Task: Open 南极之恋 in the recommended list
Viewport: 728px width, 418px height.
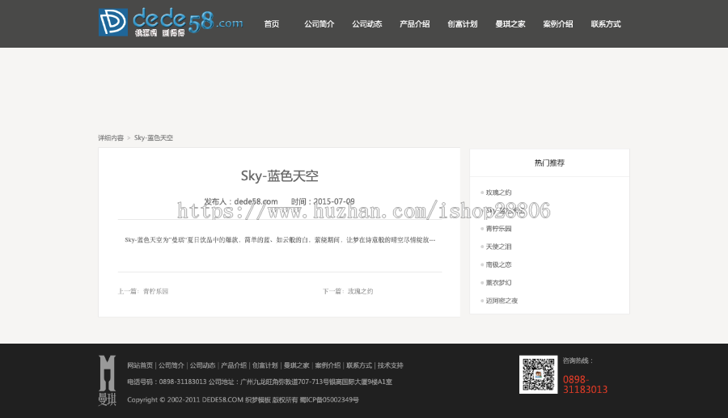Action: click(498, 265)
